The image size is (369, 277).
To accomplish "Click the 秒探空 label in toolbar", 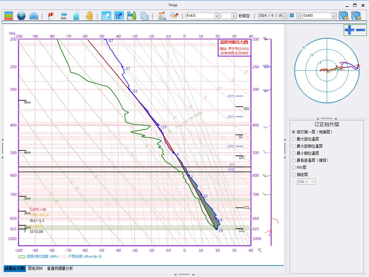I will [244, 16].
